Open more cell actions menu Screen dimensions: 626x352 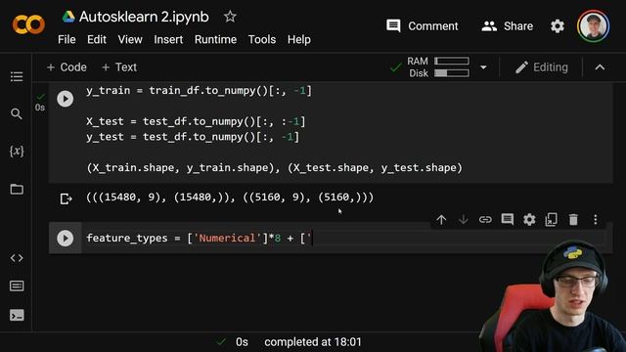pos(596,219)
